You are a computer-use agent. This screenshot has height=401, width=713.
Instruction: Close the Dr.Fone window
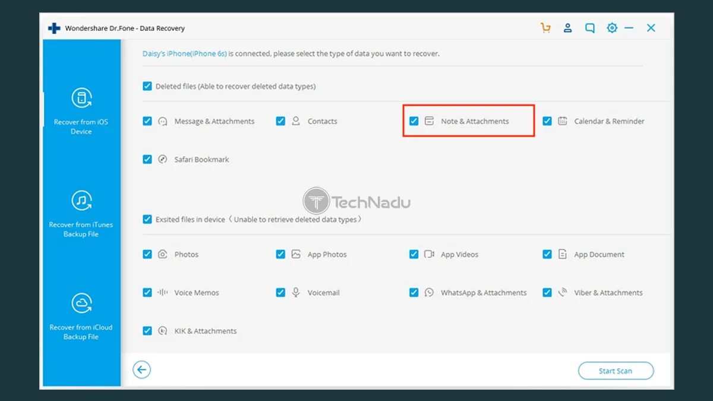pos(651,28)
